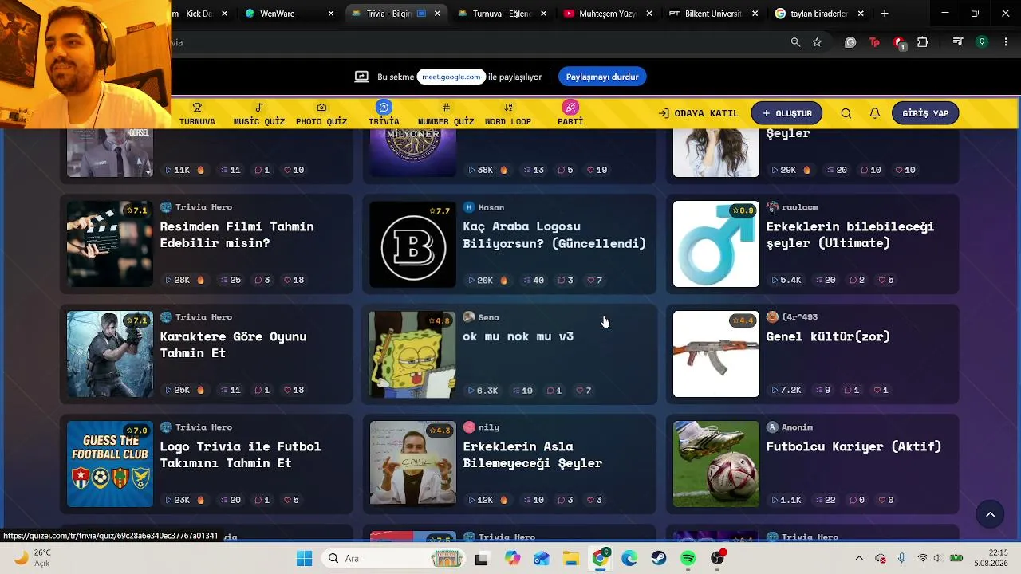Viewport: 1021px width, 574px height.
Task: Click the SpongeBob thumbnail of ok mu nok mu
Action: tap(413, 354)
